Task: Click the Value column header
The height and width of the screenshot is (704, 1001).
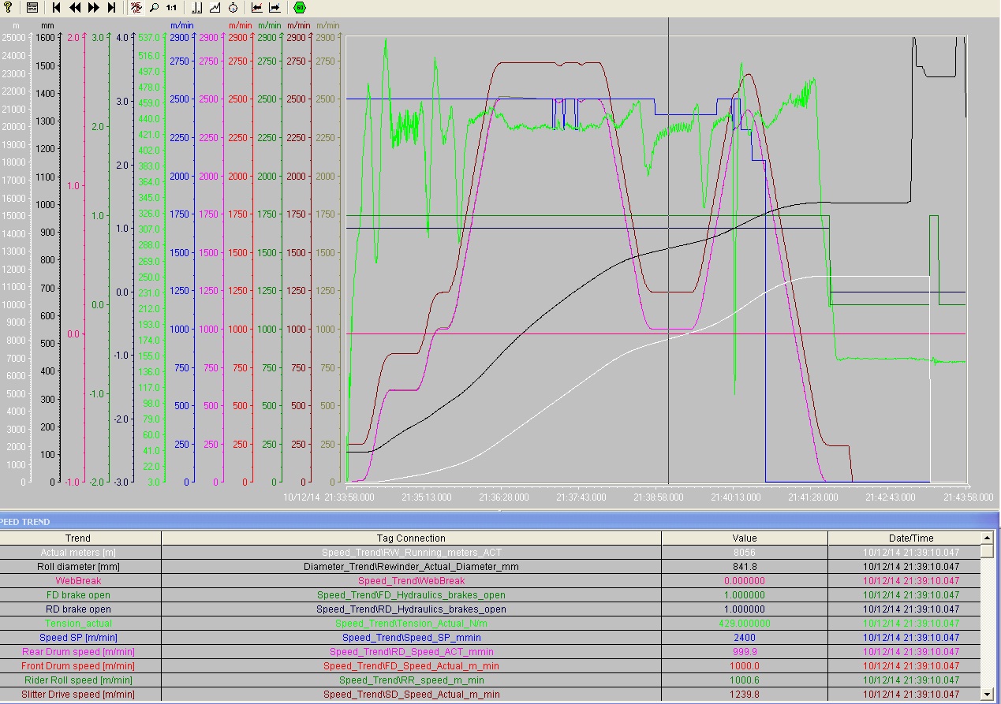Action: point(745,538)
